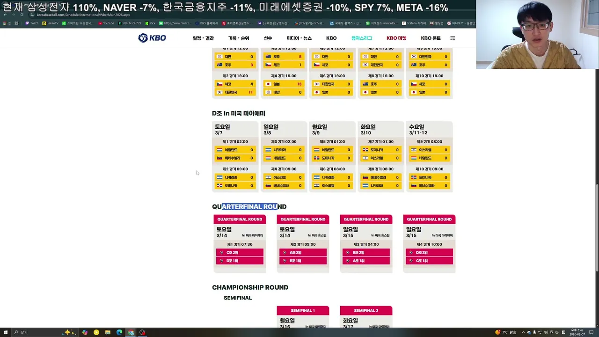Open the yellow round taskbar app icon

click(x=96, y=332)
